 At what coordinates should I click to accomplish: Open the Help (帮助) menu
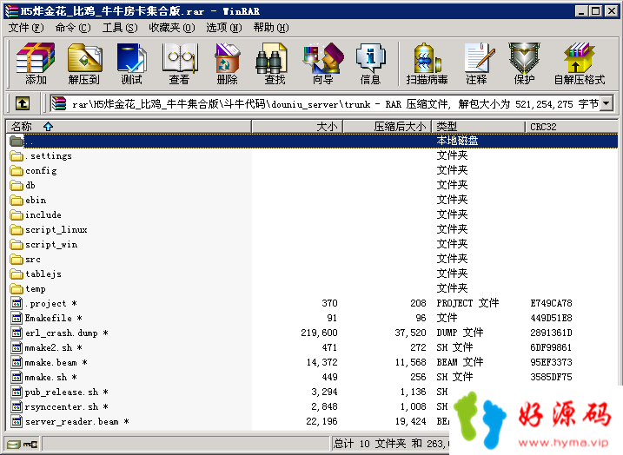271,28
